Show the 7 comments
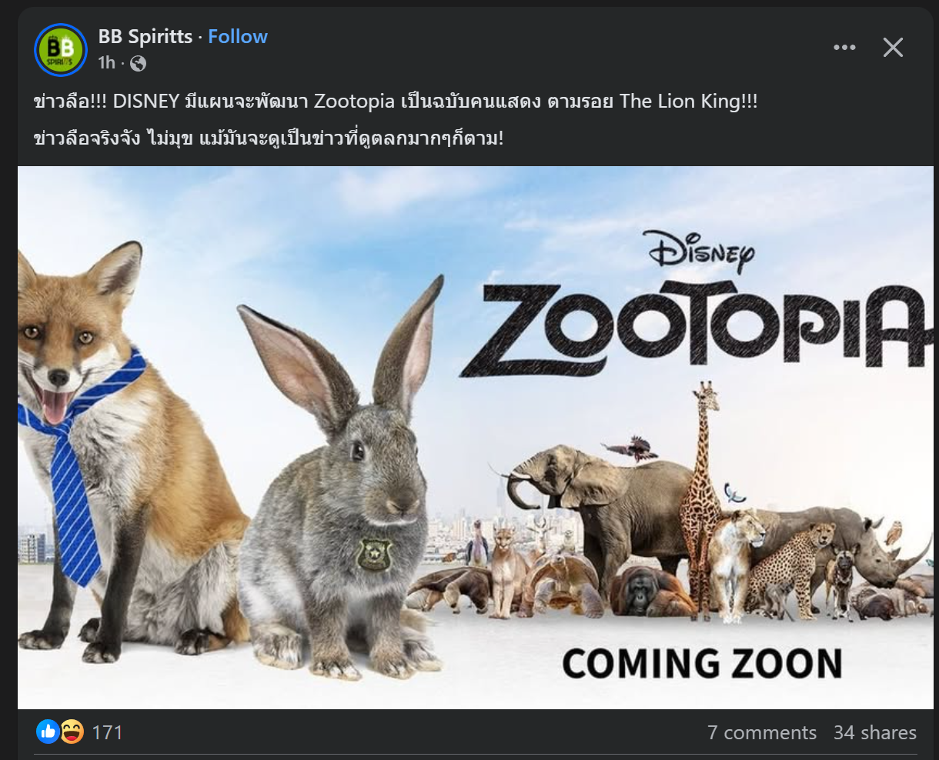This screenshot has width=939, height=760. click(761, 733)
